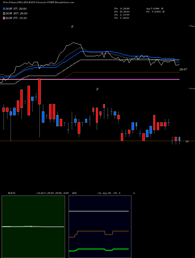Click the white DOW MT legend square
195x258 pixels.
point(4,14)
